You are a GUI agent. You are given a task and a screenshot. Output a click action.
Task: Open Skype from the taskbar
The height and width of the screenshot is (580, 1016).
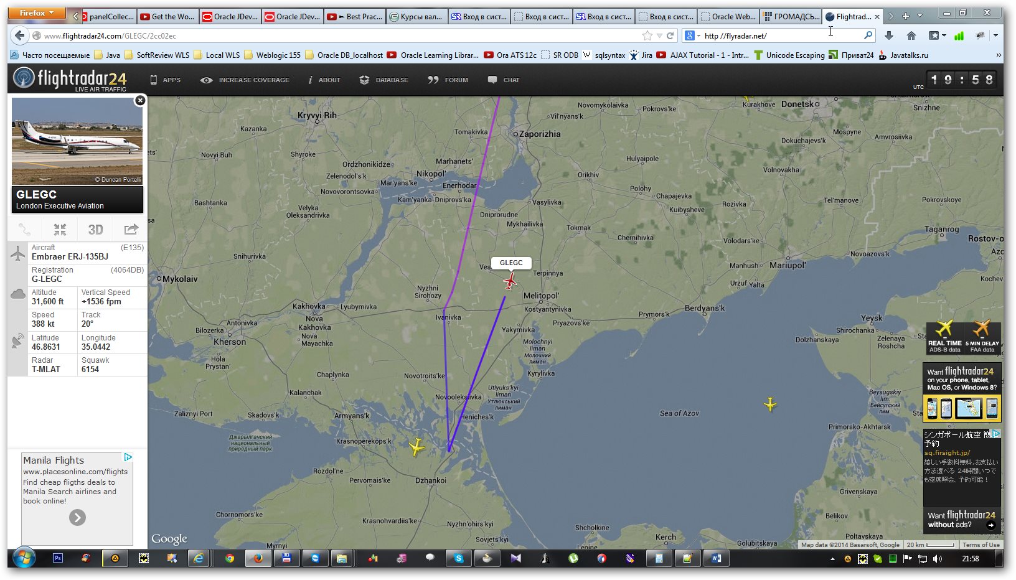click(459, 558)
